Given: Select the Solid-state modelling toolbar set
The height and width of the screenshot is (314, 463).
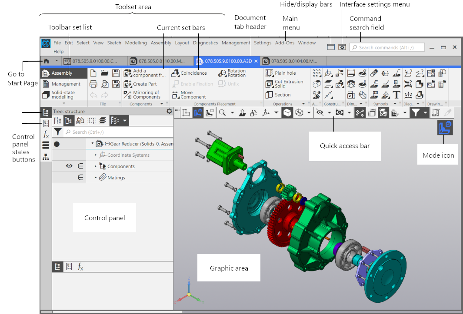Looking at the screenshot, I should pos(63,95).
